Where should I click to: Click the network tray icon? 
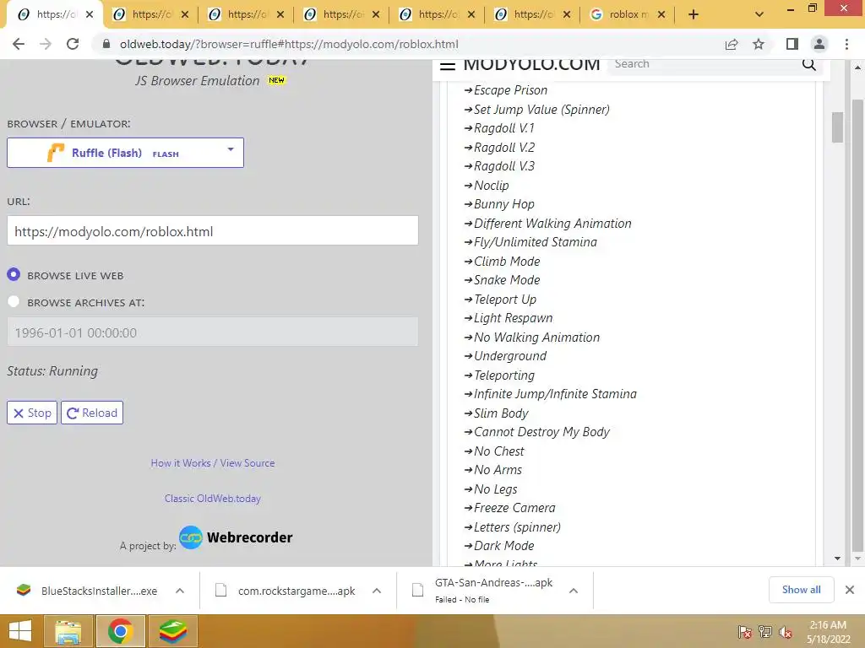pos(765,632)
